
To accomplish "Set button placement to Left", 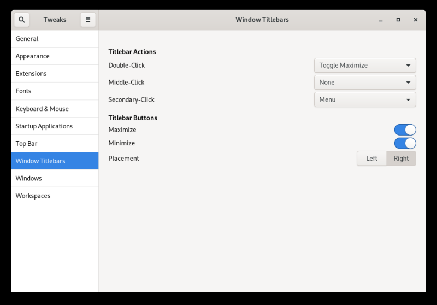I will [371, 159].
